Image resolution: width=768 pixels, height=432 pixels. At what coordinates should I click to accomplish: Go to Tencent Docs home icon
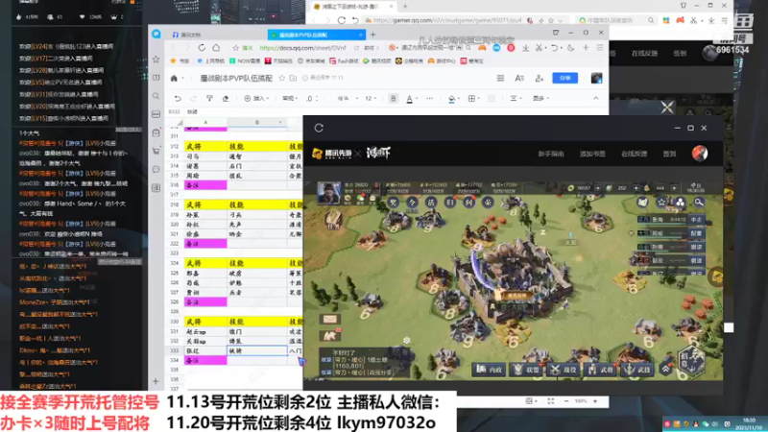pos(174,79)
